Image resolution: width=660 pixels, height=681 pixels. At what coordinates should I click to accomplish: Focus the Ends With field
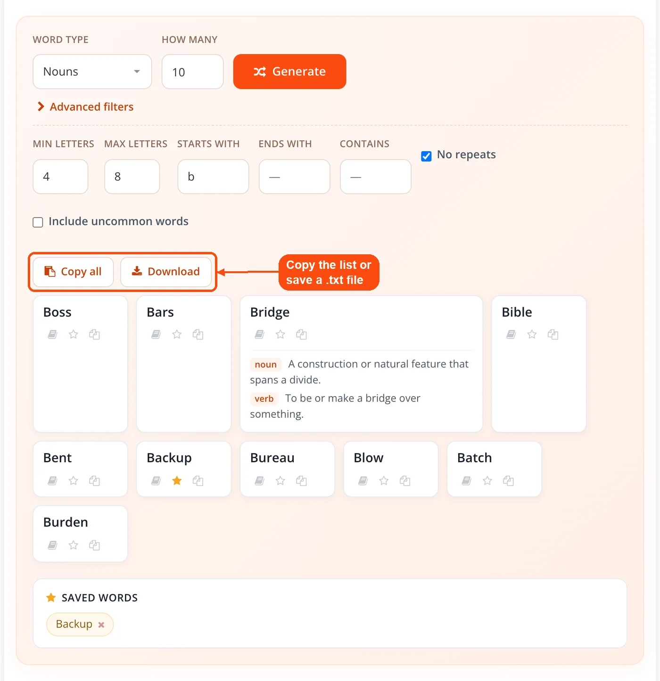[x=295, y=177]
